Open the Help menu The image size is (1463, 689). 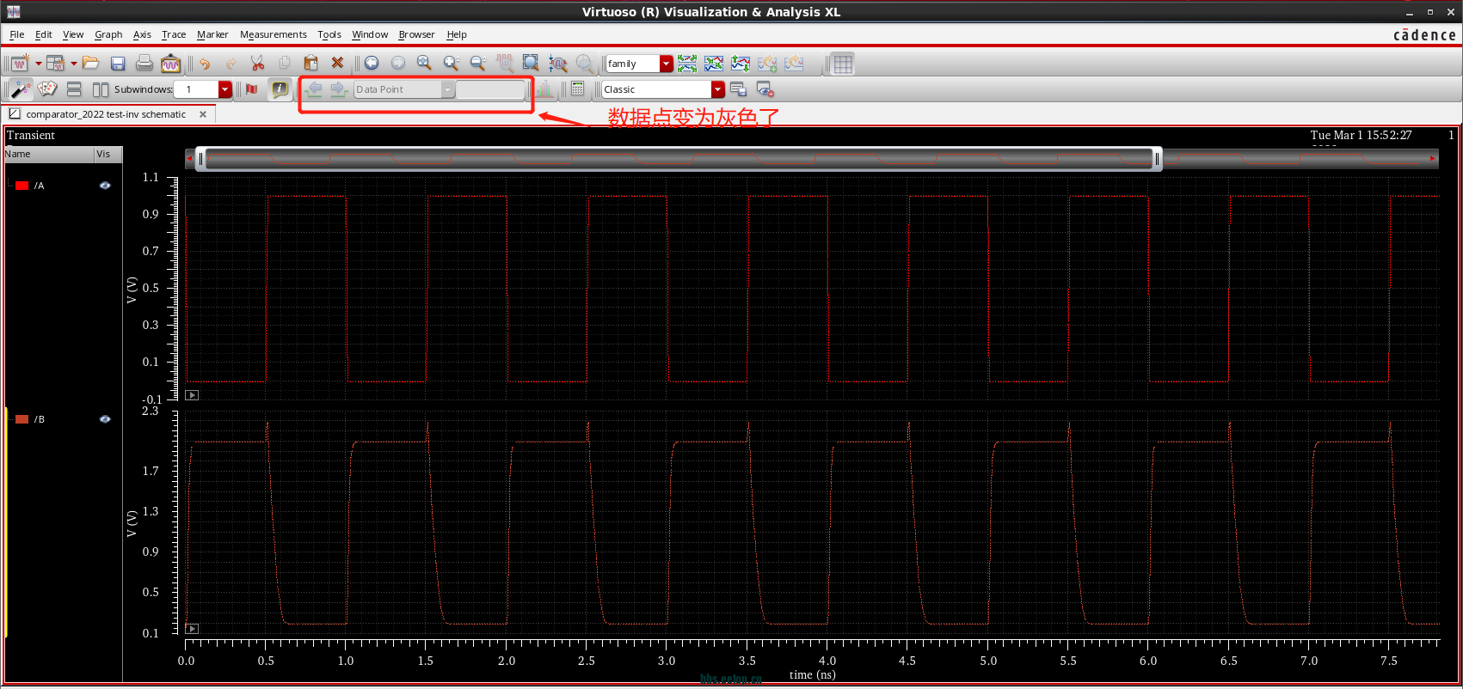point(457,34)
